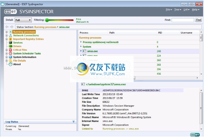Click in the Find text field
The width and height of the screenshot is (204, 138).
[x=183, y=20]
